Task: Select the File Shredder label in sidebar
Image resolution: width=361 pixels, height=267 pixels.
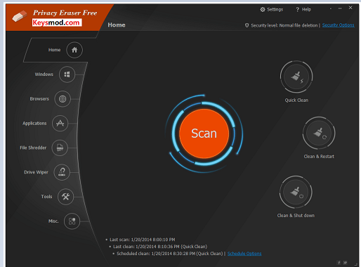Action: point(33,148)
